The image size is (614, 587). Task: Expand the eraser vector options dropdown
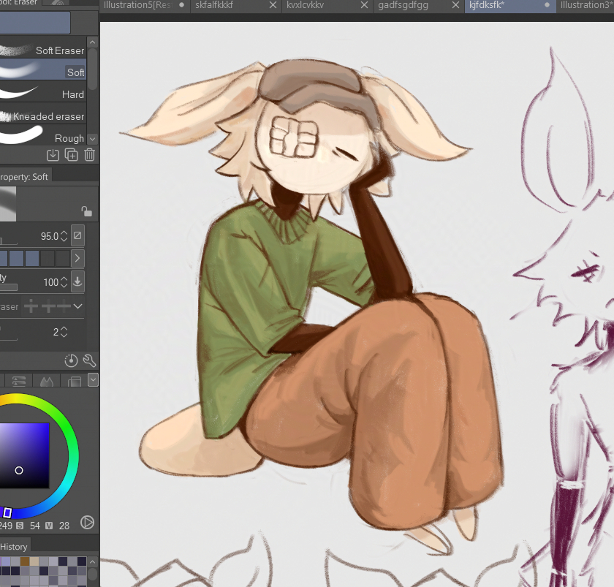tap(77, 306)
